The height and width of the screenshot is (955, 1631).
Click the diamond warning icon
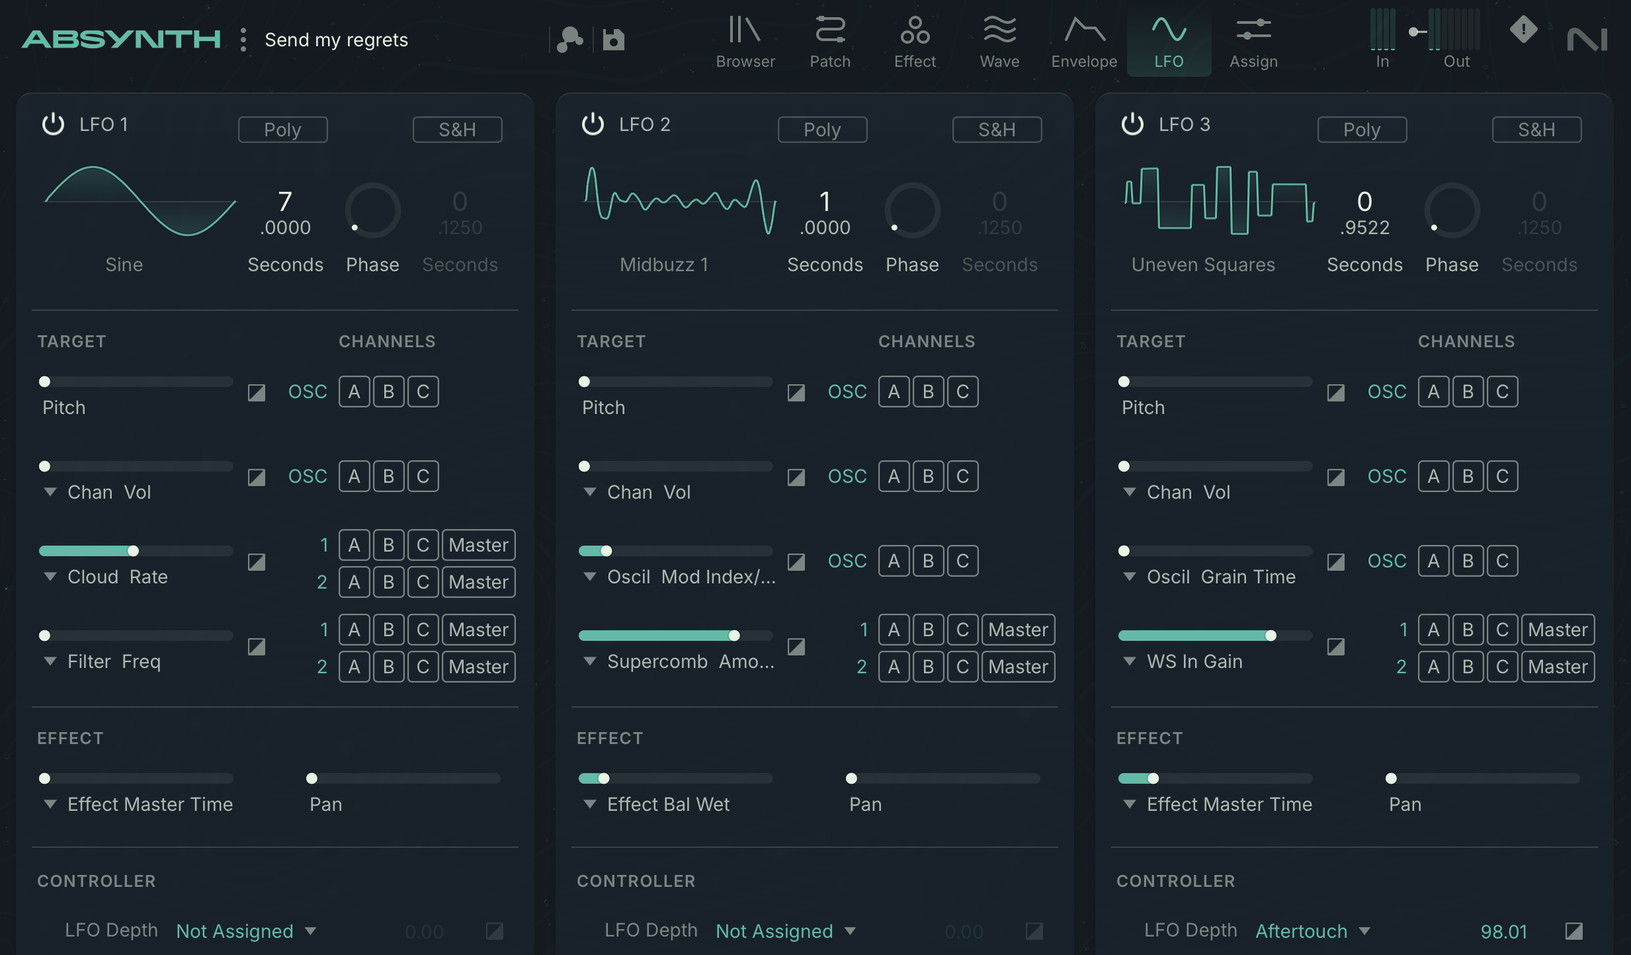click(x=1523, y=29)
